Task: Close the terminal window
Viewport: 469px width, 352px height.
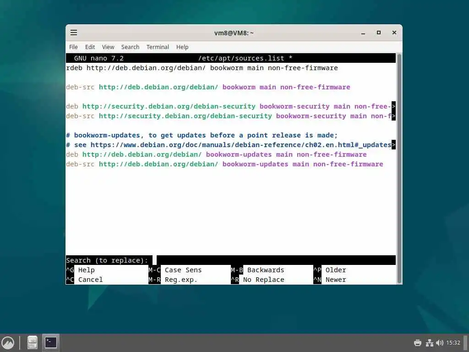Action: click(394, 33)
